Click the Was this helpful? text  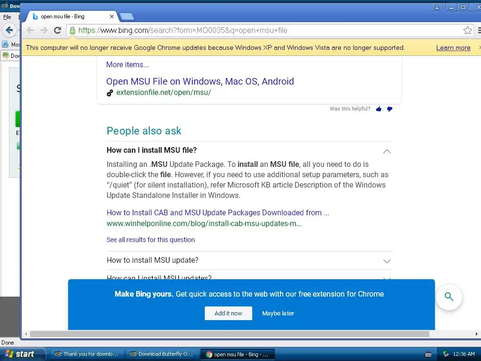[x=349, y=109]
